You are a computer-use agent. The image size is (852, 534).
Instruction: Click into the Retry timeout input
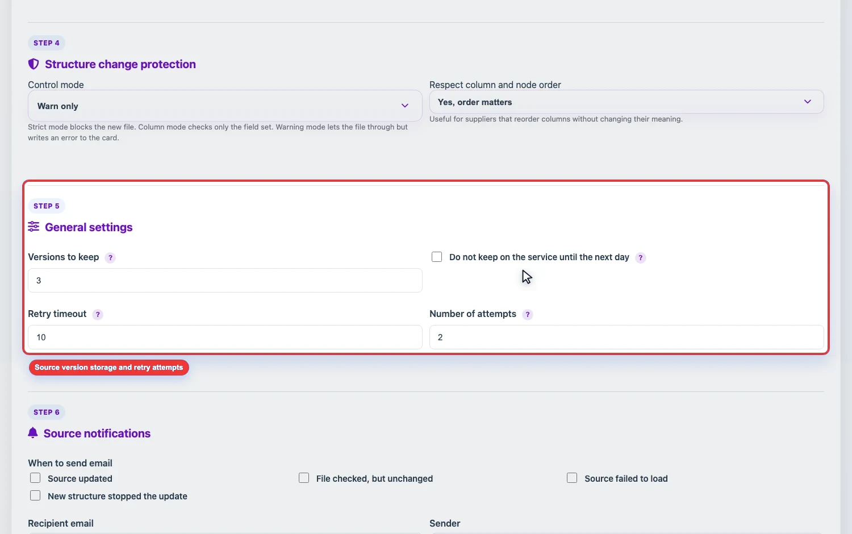[x=225, y=337]
